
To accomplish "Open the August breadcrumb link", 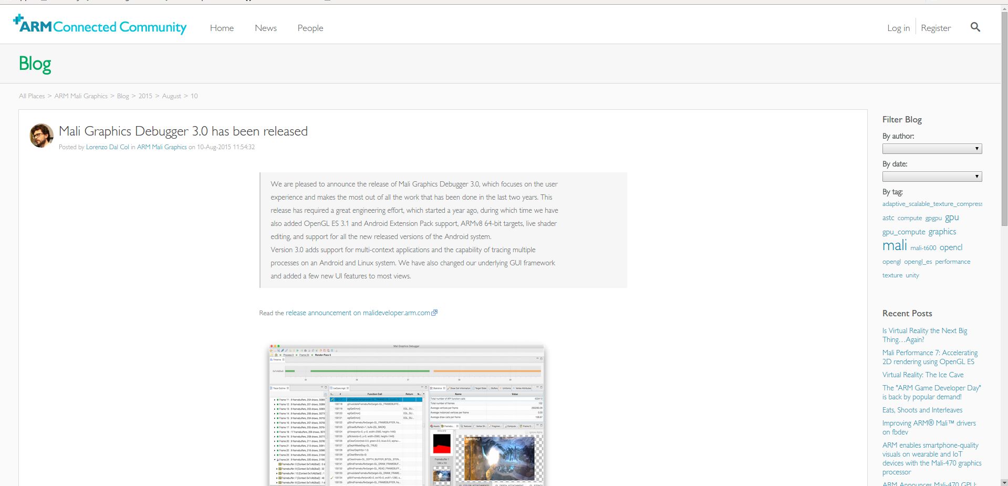I will [x=171, y=96].
